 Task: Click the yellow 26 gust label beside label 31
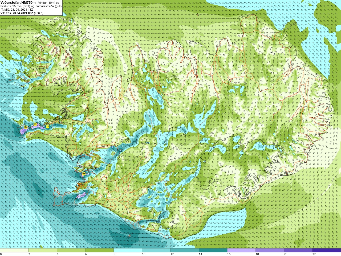pos(48,126)
